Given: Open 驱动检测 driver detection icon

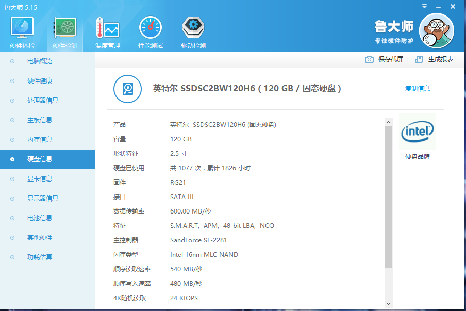Looking at the screenshot, I should click(x=193, y=28).
